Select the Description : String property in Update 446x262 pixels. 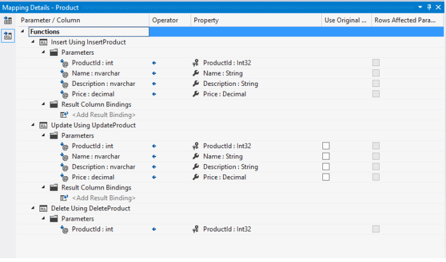point(230,167)
